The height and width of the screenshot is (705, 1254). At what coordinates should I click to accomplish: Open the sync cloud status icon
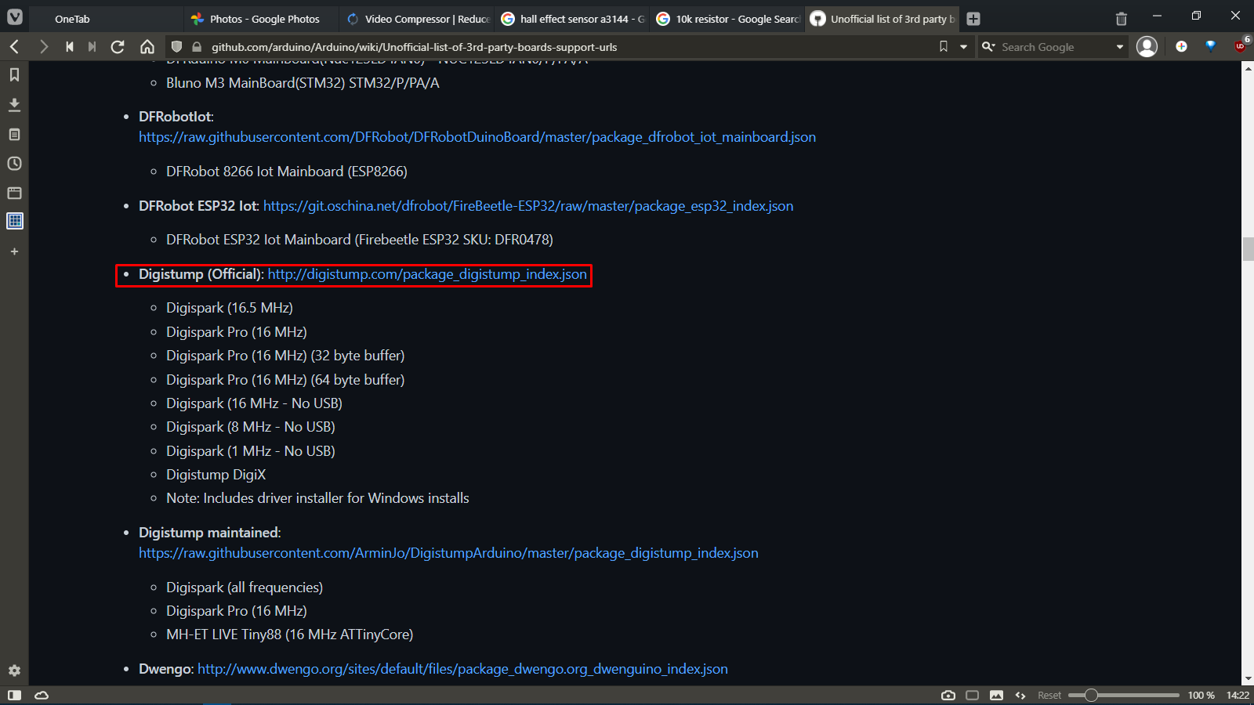42,695
